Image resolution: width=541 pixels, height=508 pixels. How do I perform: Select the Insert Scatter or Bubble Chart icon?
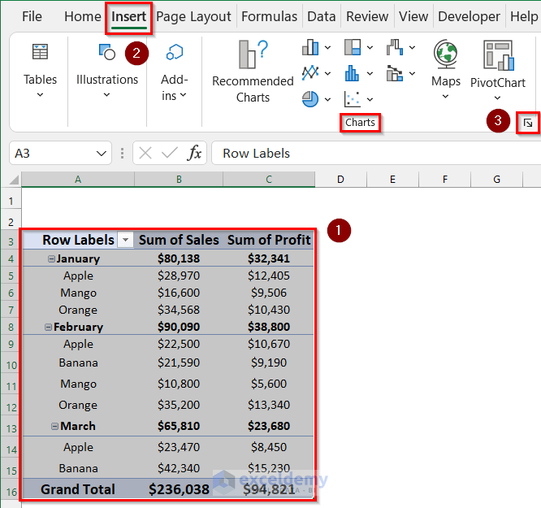(353, 99)
